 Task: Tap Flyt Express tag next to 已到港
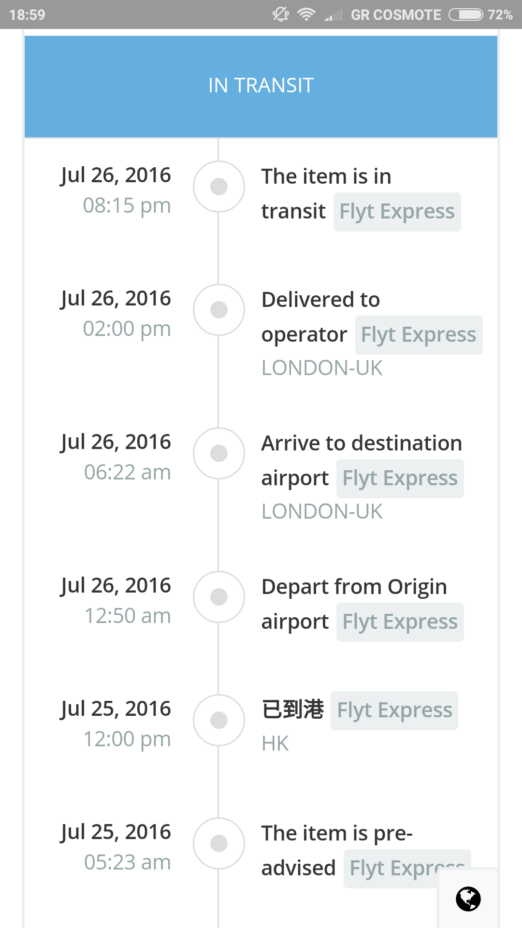tap(394, 710)
